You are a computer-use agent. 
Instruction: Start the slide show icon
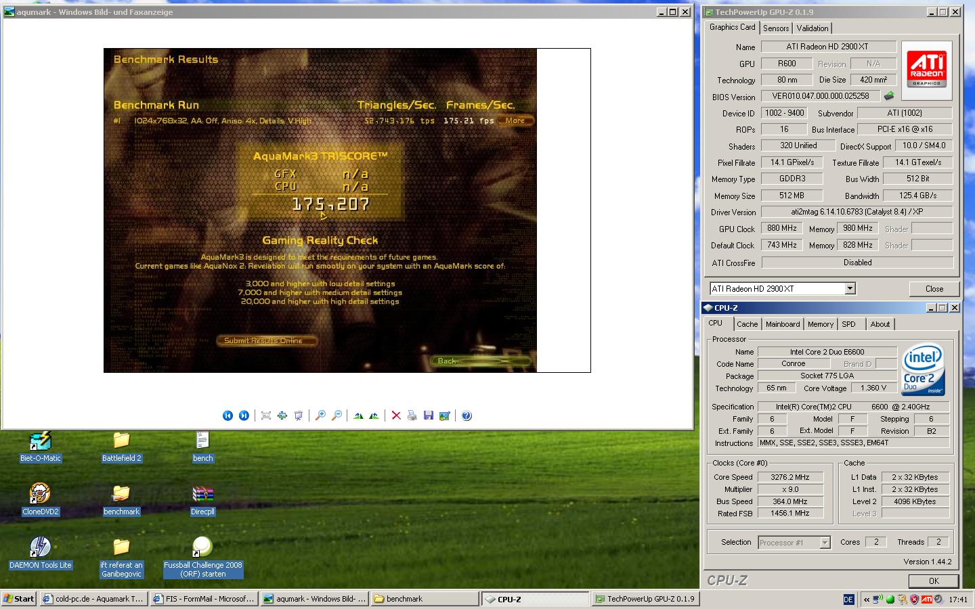pyautogui.click(x=299, y=415)
